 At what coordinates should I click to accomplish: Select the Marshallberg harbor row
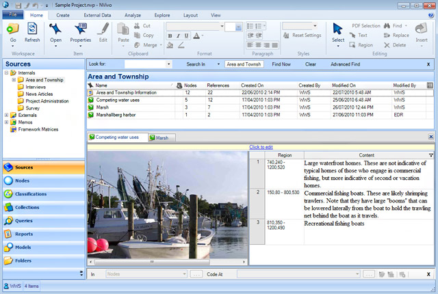[x=260, y=115]
